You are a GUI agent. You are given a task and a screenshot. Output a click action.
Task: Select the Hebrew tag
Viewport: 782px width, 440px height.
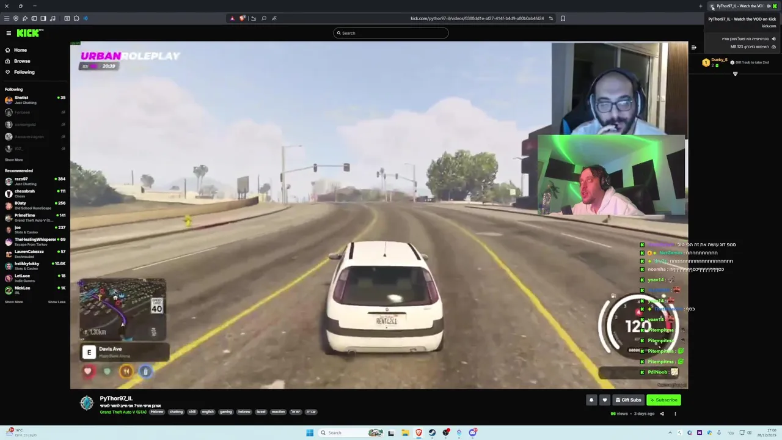tap(157, 412)
